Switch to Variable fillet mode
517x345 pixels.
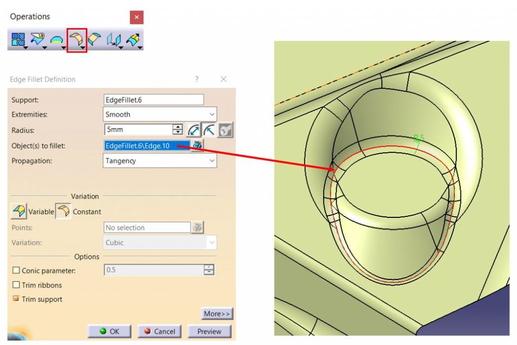click(18, 211)
